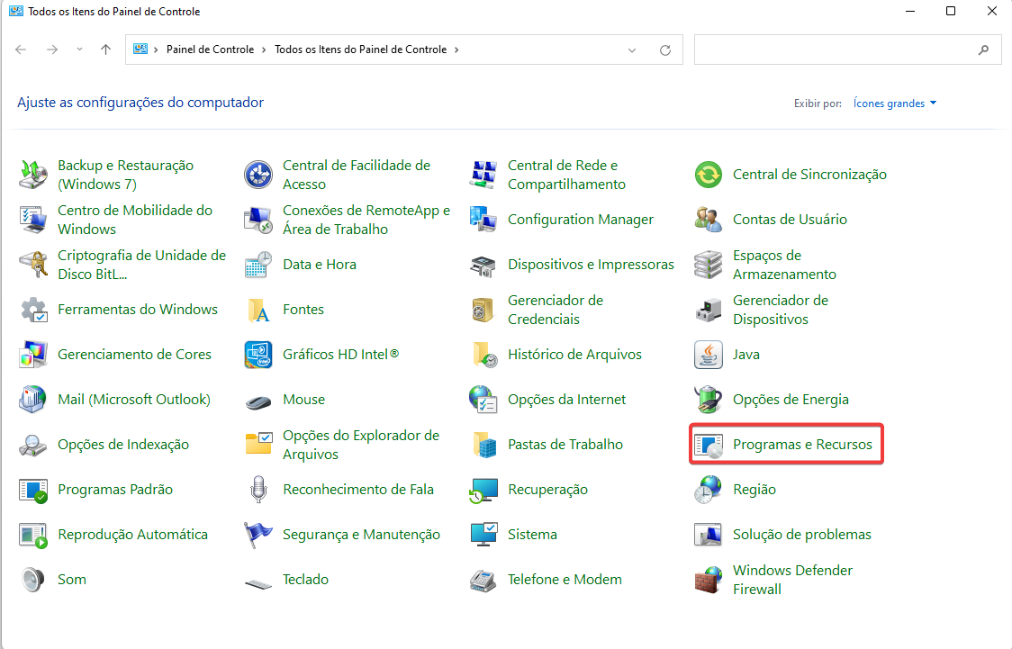Open the Programas e Recursos icon
1012x649 pixels.
click(708, 446)
